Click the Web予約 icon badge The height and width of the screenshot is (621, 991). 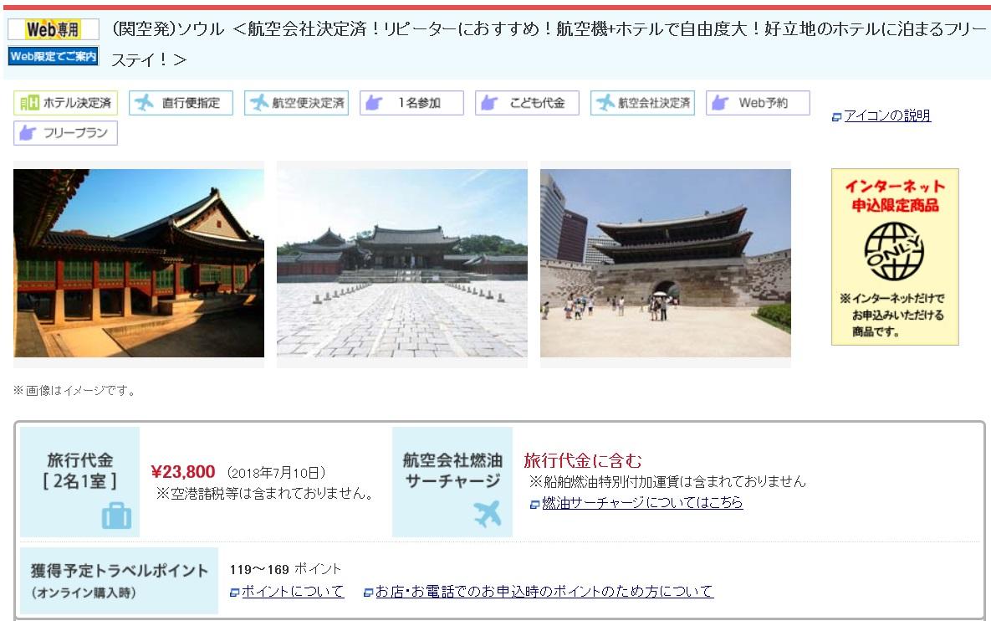[x=758, y=103]
